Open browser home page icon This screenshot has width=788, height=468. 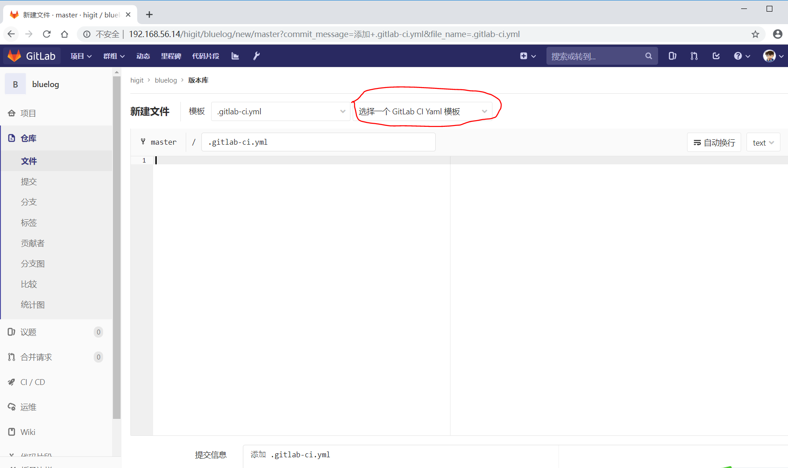64,34
